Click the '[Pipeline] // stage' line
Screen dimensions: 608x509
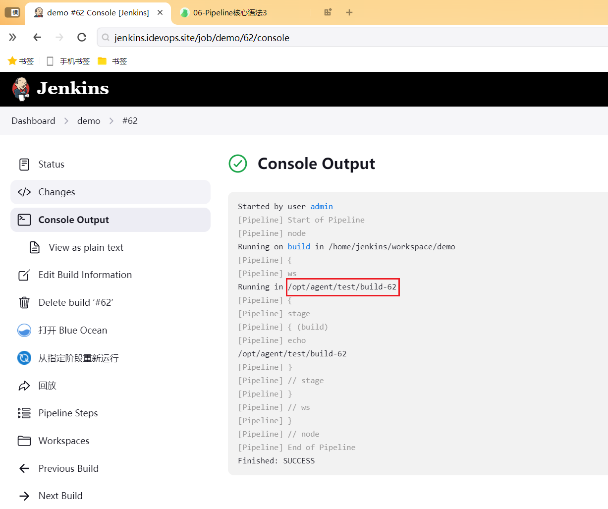tap(280, 381)
